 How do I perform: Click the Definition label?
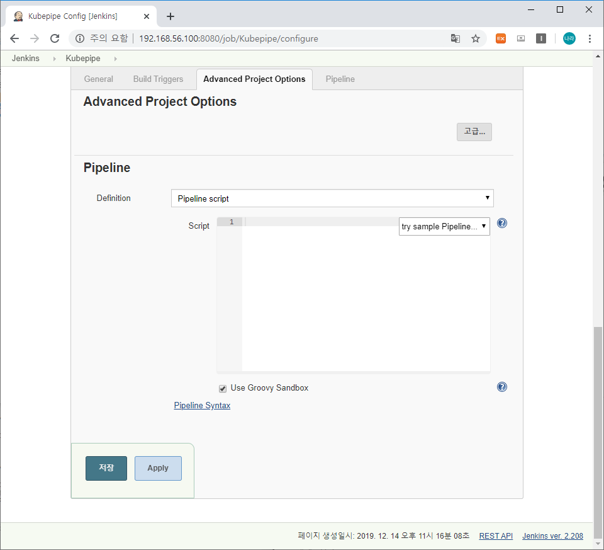tap(114, 198)
